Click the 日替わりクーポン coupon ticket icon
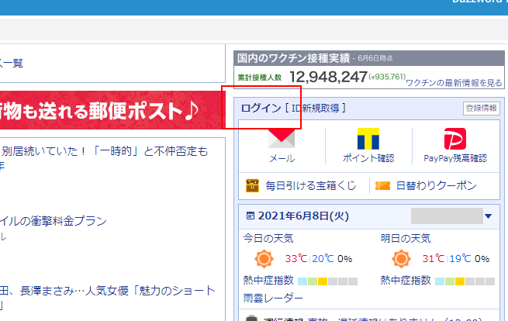 coord(382,186)
